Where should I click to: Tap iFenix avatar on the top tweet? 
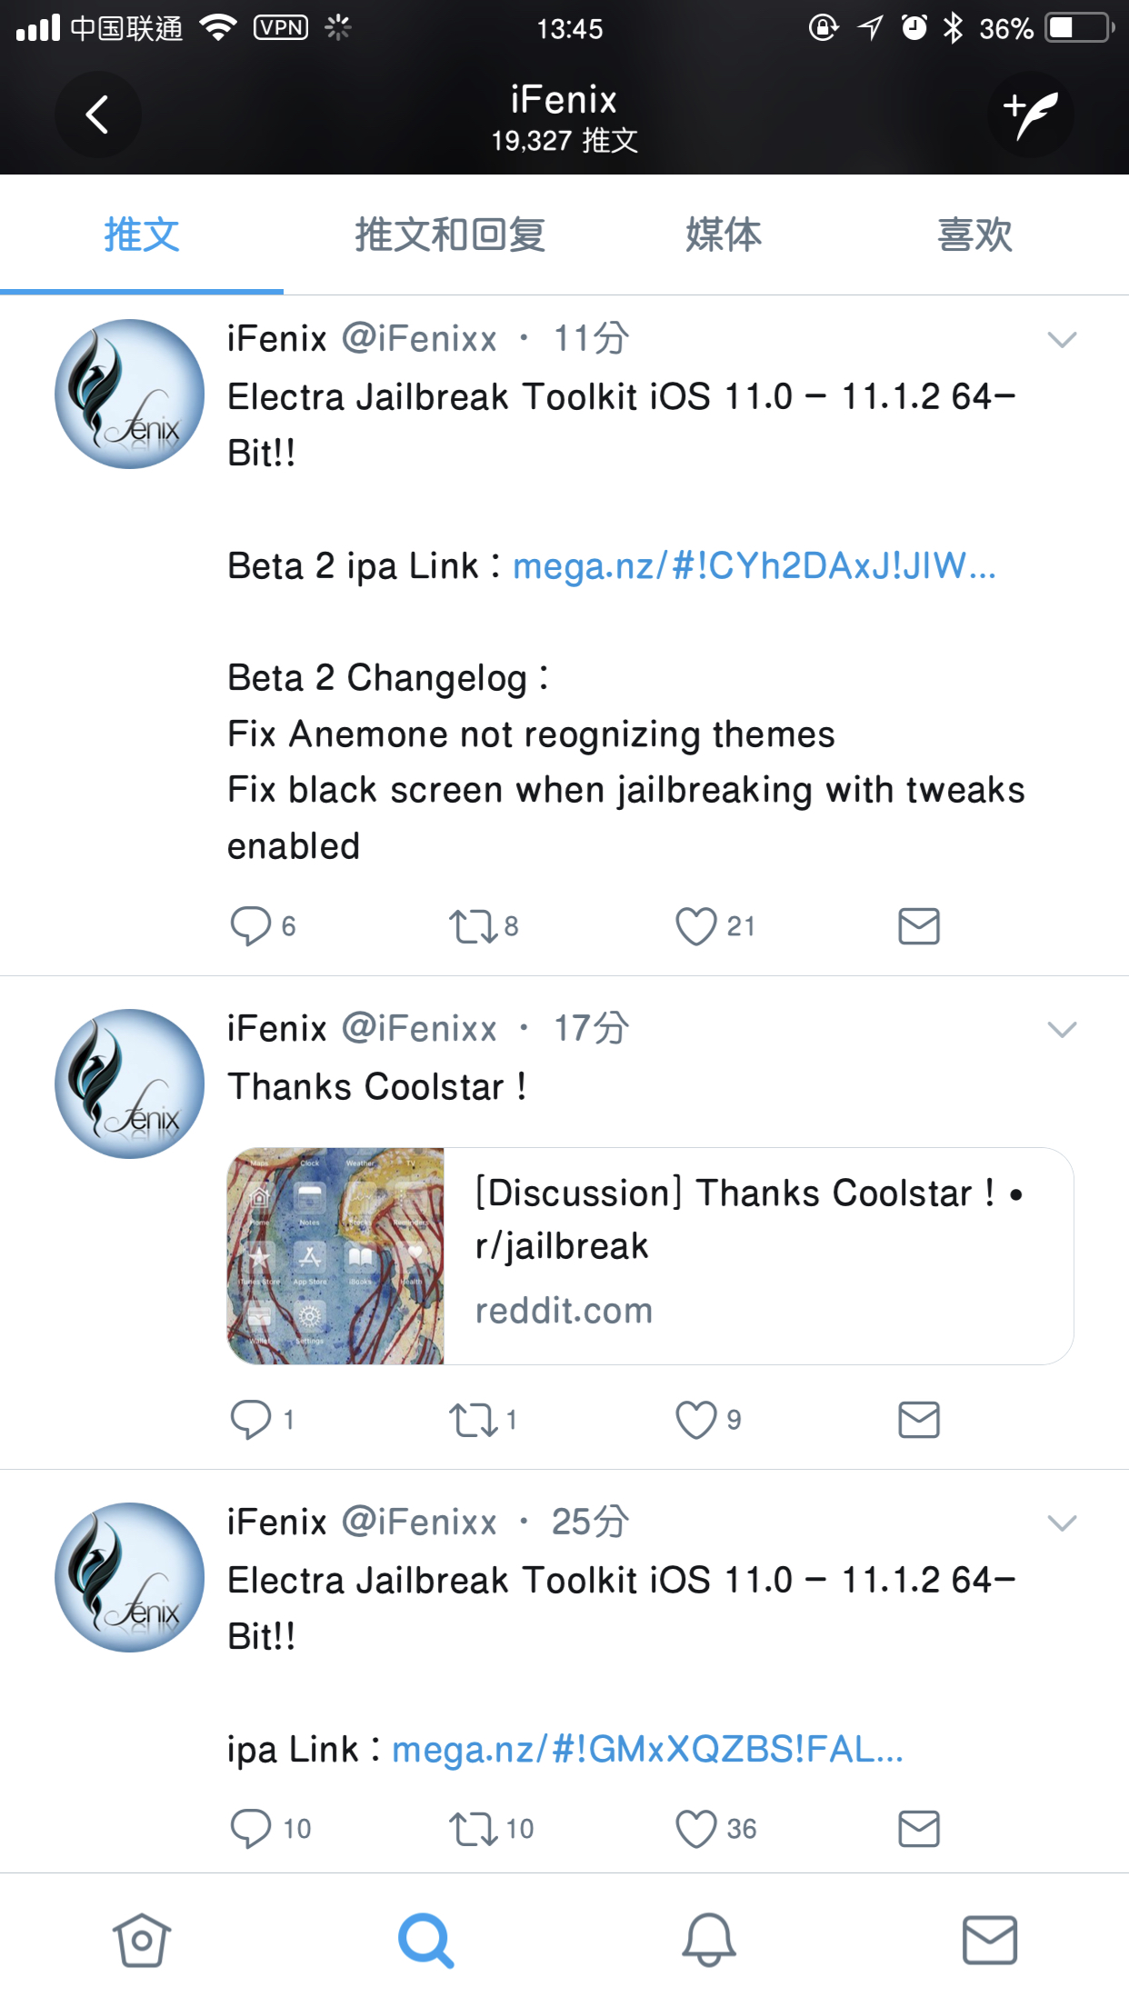pos(129,394)
